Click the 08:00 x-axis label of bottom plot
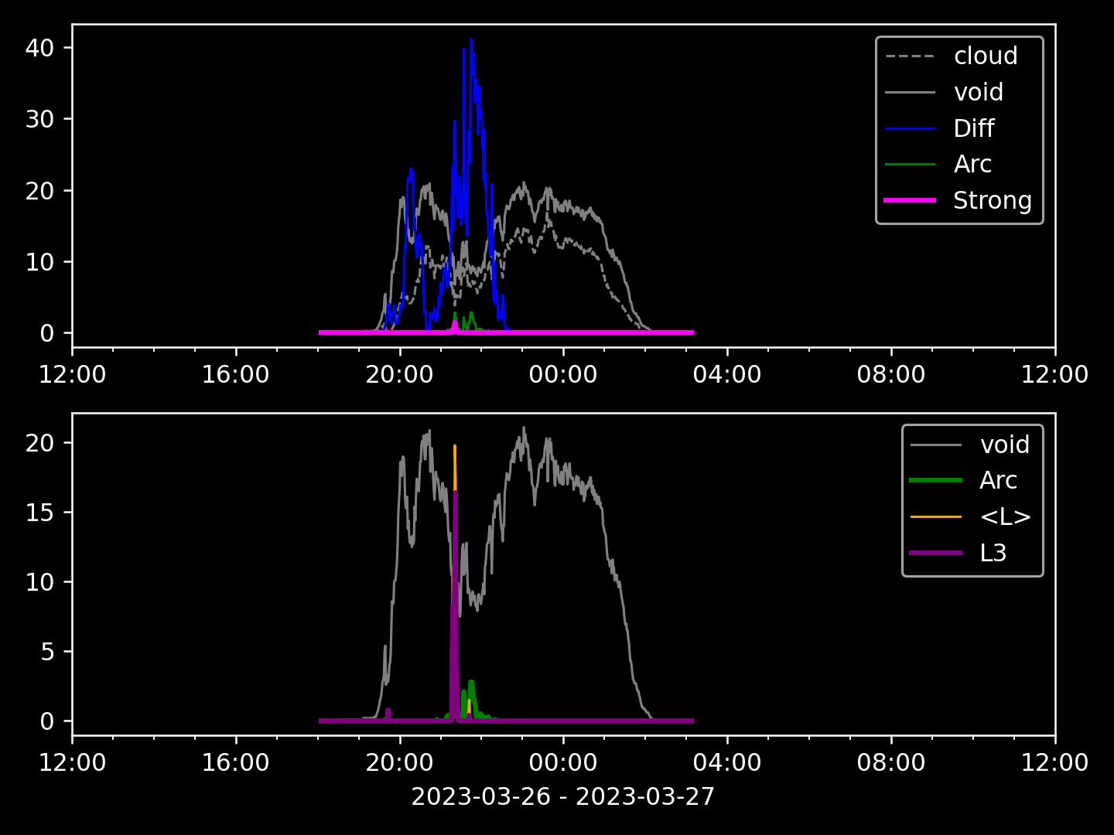The height and width of the screenshot is (835, 1114). pos(891,763)
